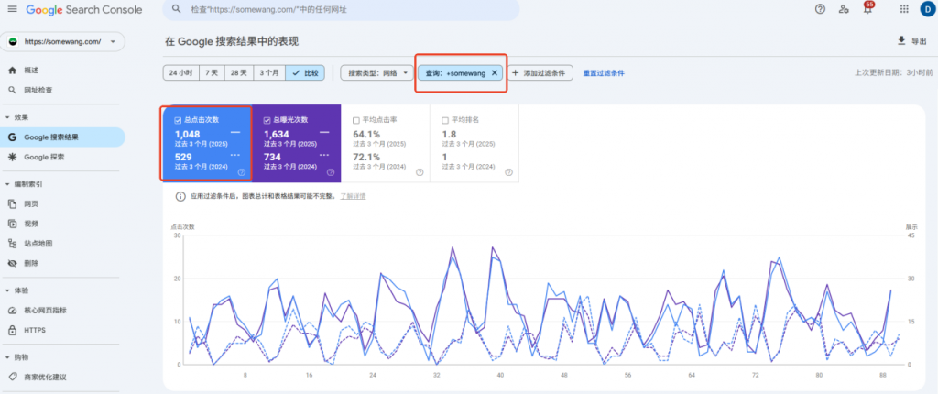Click the info icon beside filter notice
Image resolution: width=938 pixels, height=394 pixels.
point(180,196)
